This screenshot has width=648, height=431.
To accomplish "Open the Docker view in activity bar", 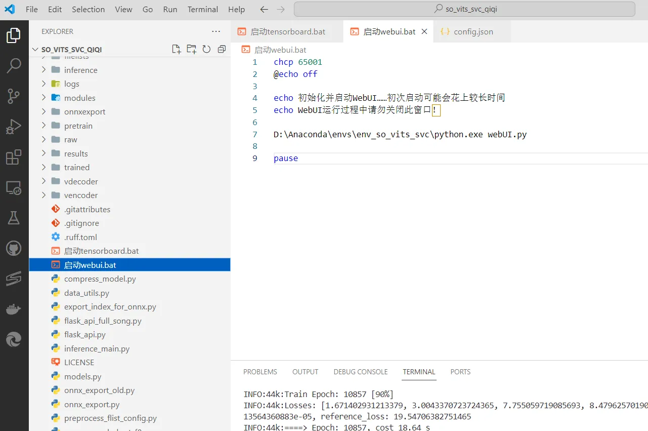I will pyautogui.click(x=14, y=309).
